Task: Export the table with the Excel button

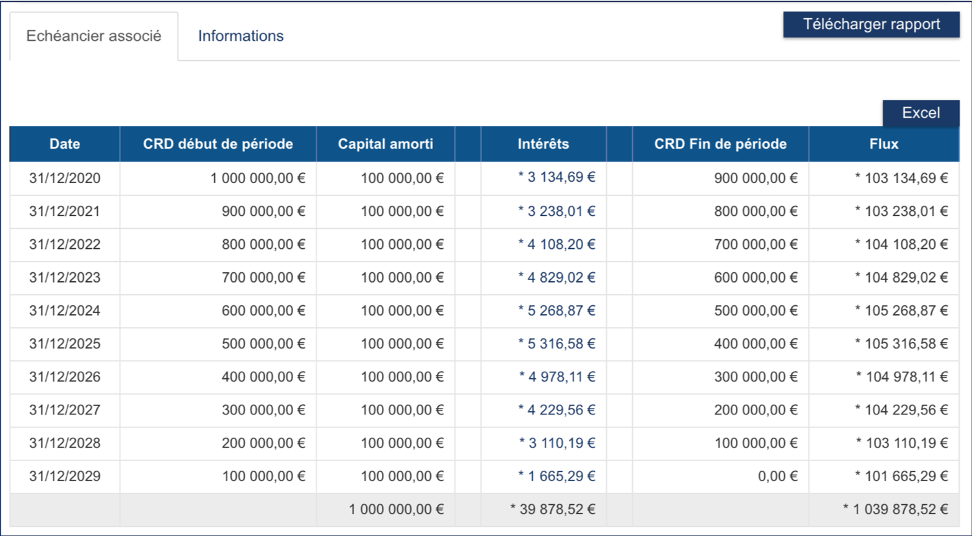Action: [x=920, y=113]
